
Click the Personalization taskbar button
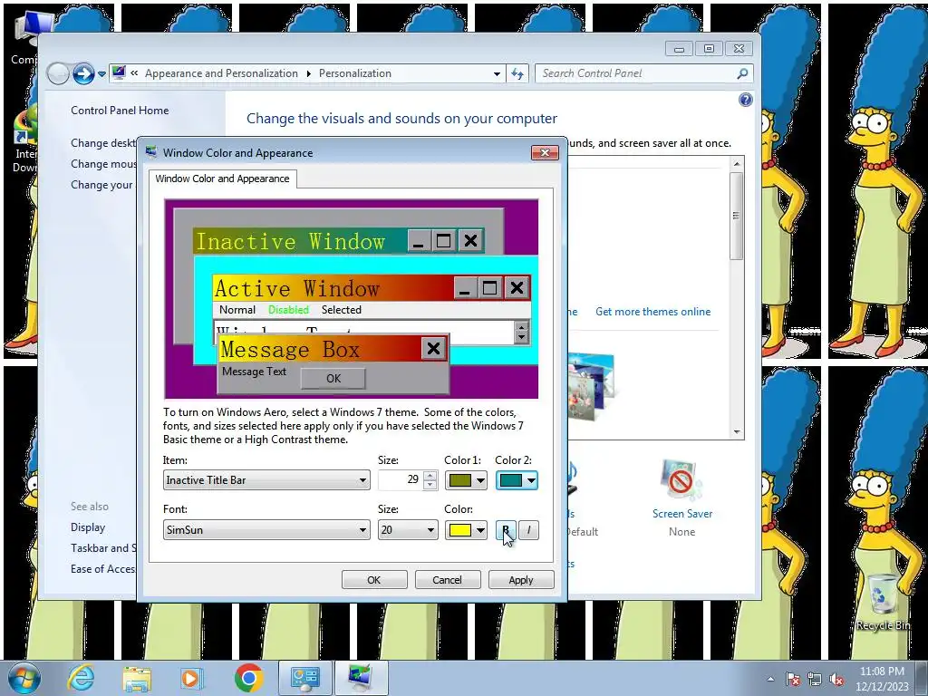(x=361, y=678)
